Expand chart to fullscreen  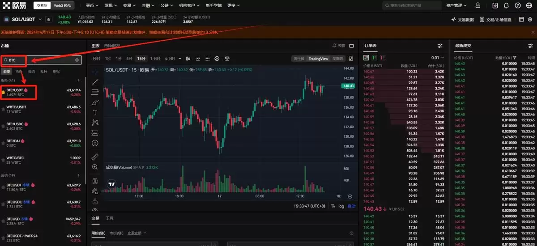click(351, 59)
